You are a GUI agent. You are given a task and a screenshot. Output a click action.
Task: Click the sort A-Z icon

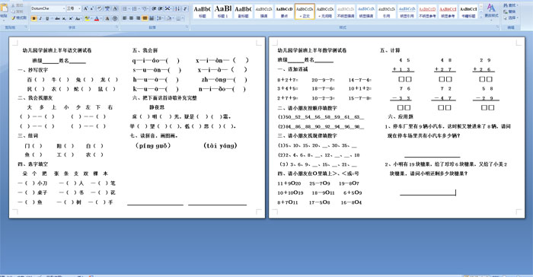point(177,8)
